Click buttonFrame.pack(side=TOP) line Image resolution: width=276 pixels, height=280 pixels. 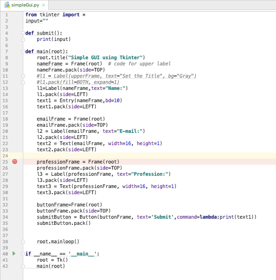pyautogui.click(x=73, y=211)
